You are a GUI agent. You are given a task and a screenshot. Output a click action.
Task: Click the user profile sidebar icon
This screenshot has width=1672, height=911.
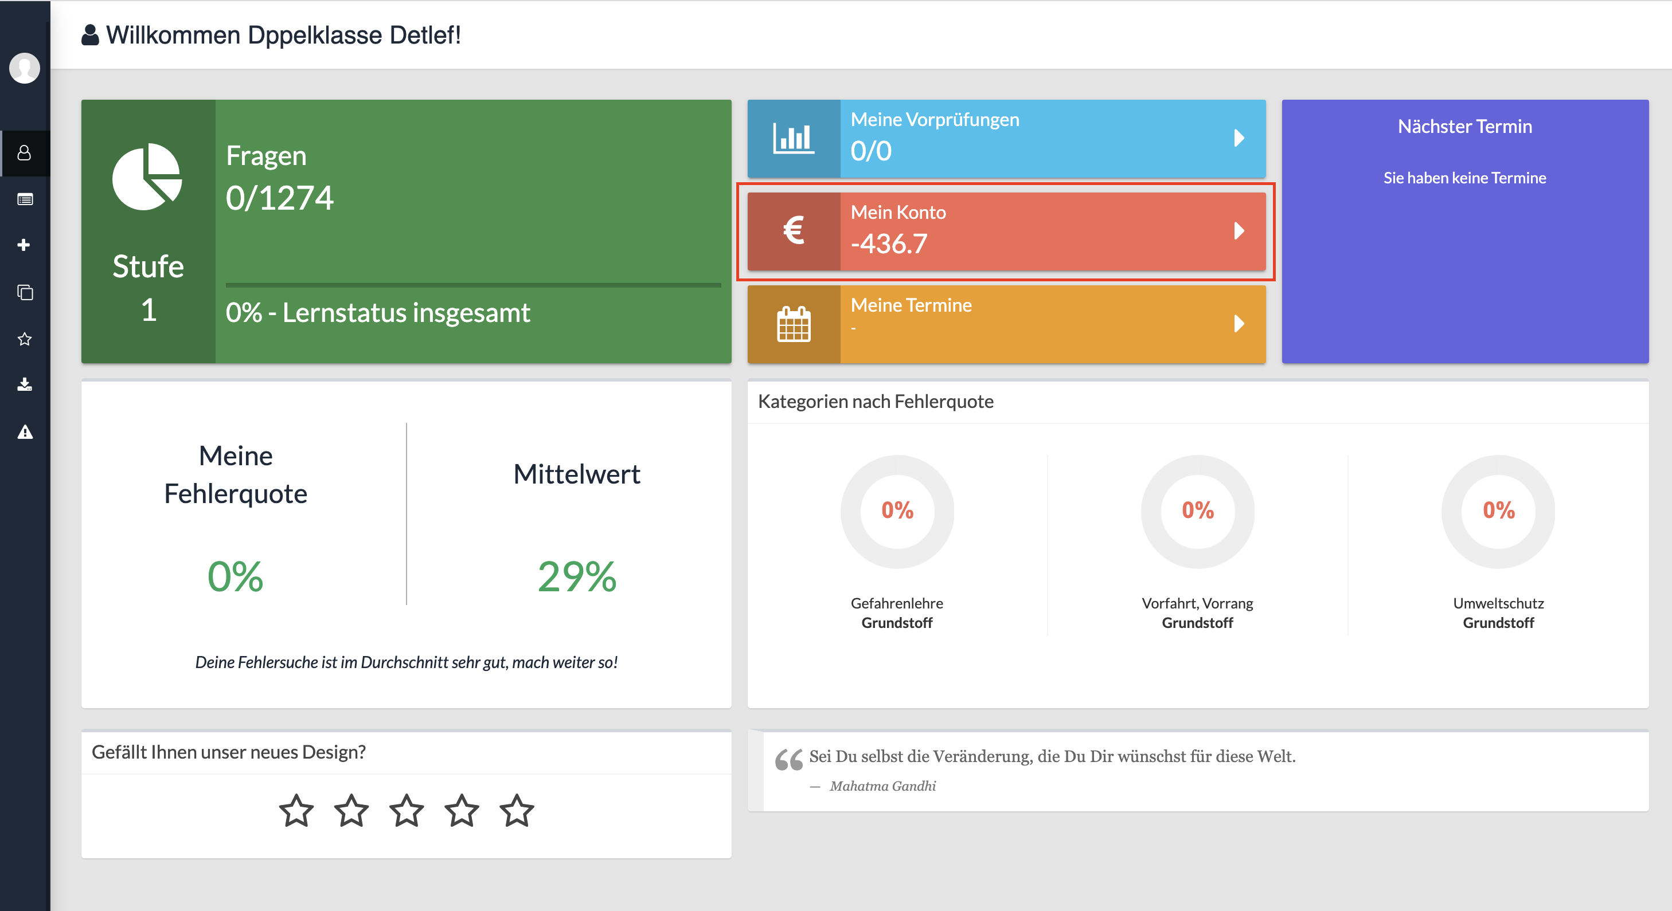(24, 153)
